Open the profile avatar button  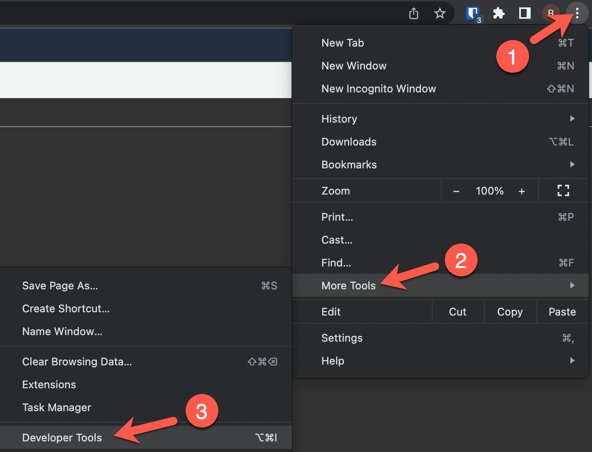click(x=550, y=13)
